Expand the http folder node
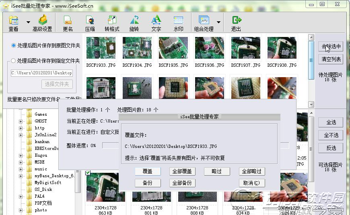Viewport: 350px width, 215px height. coord(21,128)
